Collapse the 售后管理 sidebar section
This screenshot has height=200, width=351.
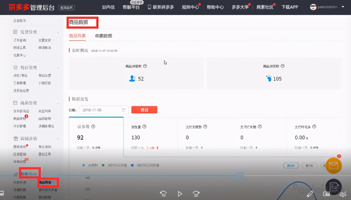(58, 67)
